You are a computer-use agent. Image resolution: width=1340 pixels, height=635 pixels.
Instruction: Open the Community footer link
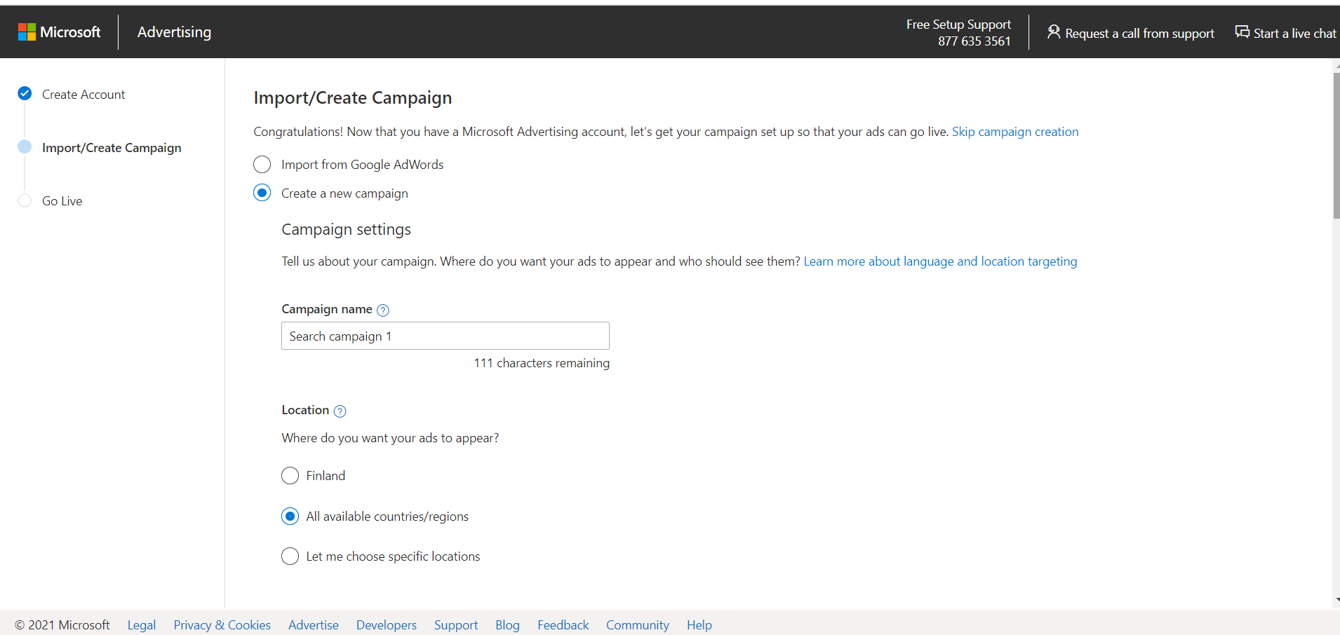pos(638,625)
